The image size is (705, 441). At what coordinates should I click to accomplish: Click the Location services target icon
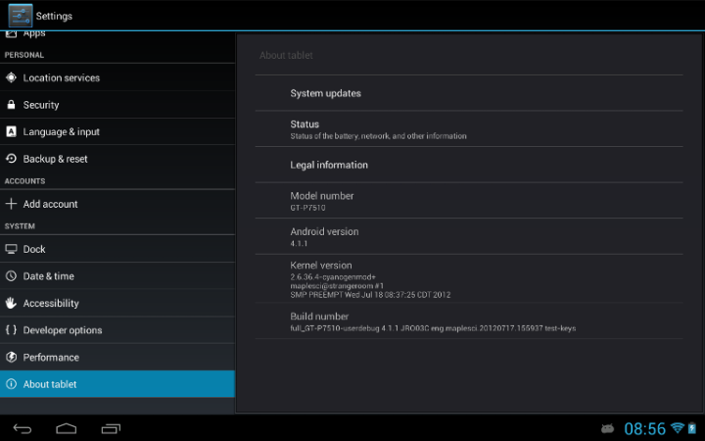11,77
